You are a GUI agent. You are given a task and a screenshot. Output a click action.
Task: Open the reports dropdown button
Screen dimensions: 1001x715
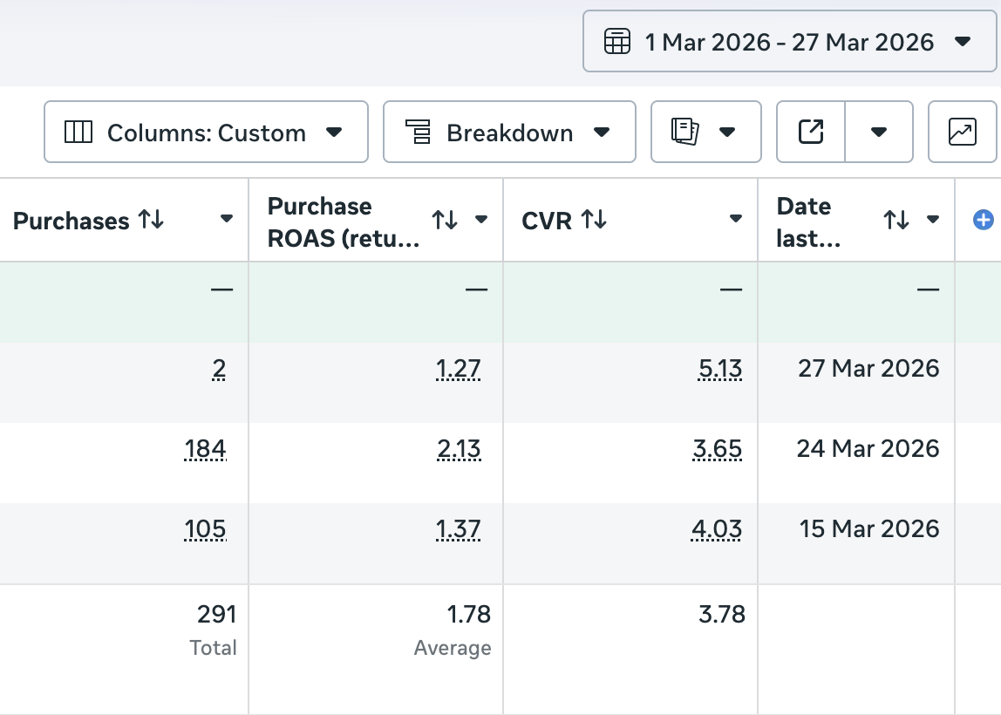pos(706,133)
